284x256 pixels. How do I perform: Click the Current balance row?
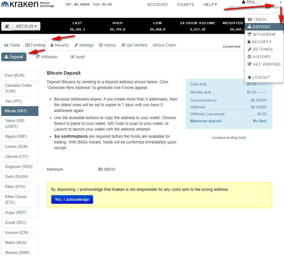click(228, 100)
